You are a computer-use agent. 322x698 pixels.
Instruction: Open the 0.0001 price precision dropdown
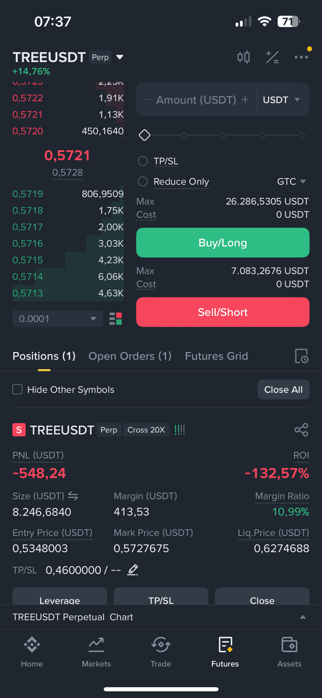pyautogui.click(x=58, y=319)
